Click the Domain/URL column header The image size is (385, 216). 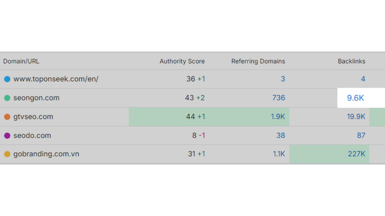(x=21, y=61)
